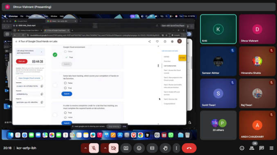Copy the lab username
This screenshot has width=277, height=155.
42,86
